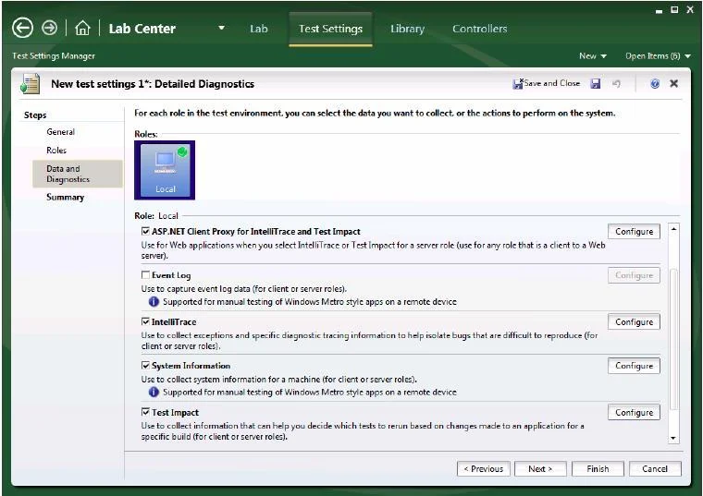
Task: Close the New test settings document
Action: pyautogui.click(x=673, y=83)
